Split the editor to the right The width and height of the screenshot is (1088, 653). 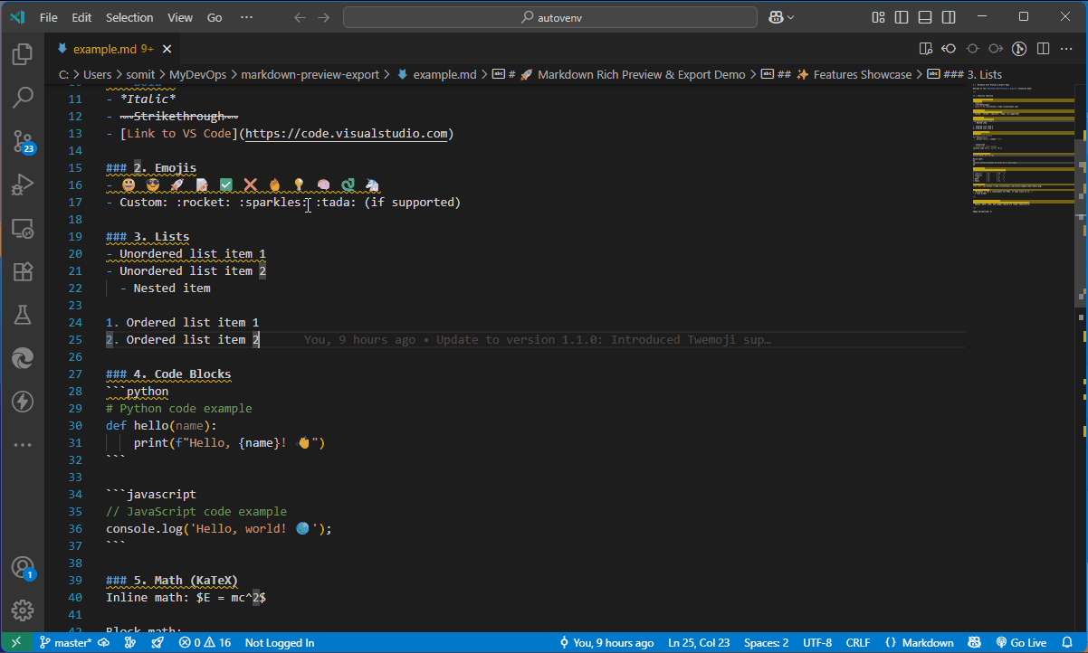[x=1043, y=49]
